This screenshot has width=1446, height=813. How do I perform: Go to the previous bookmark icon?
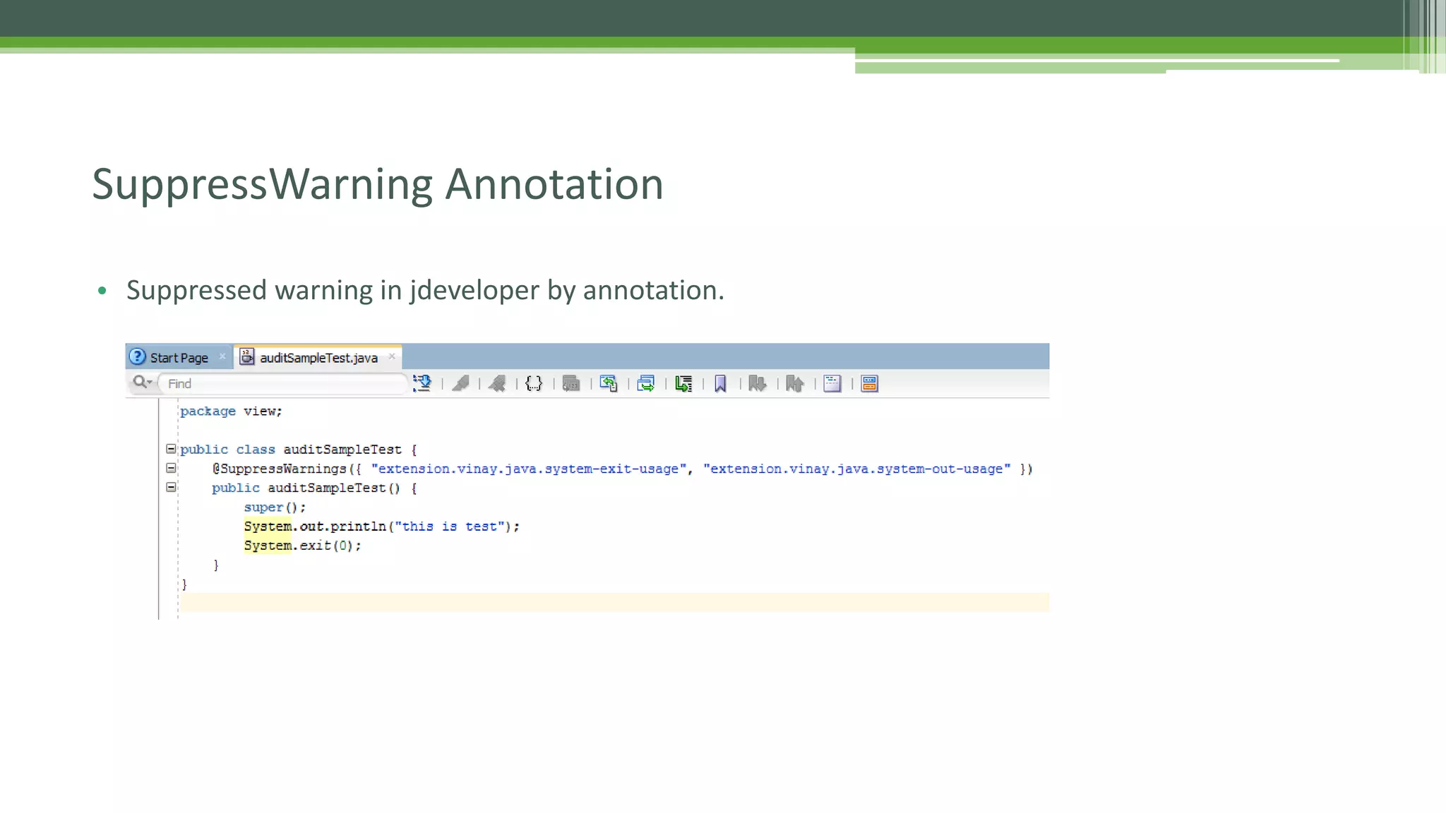tap(795, 383)
